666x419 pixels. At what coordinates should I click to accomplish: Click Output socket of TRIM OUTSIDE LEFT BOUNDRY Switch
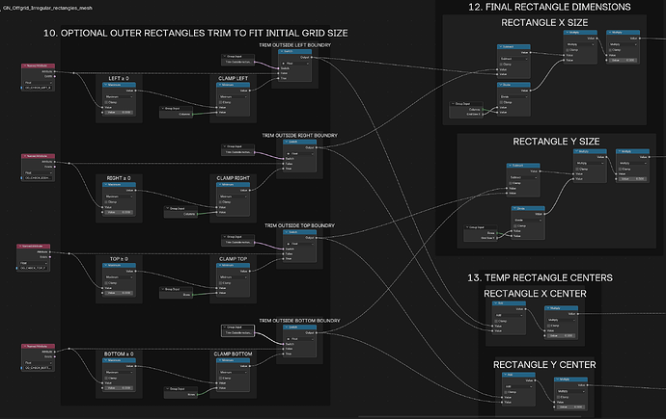click(312, 57)
